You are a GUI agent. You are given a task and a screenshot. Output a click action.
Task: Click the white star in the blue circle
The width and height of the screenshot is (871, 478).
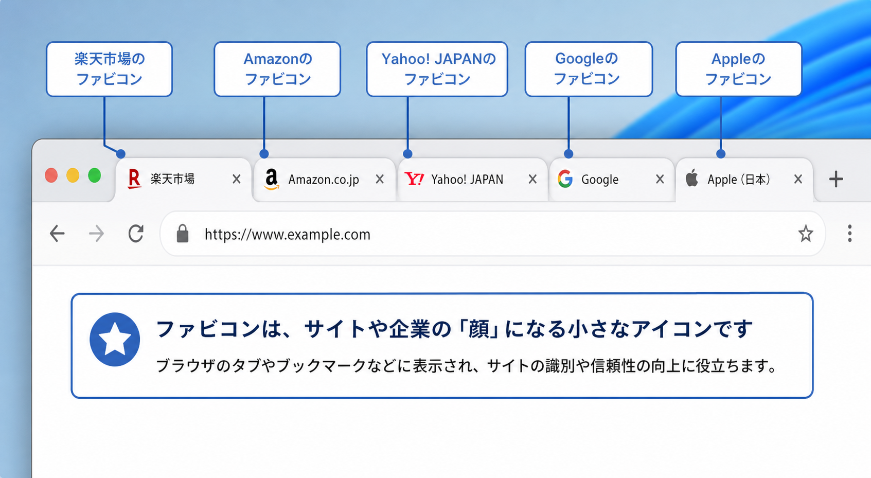coord(115,340)
